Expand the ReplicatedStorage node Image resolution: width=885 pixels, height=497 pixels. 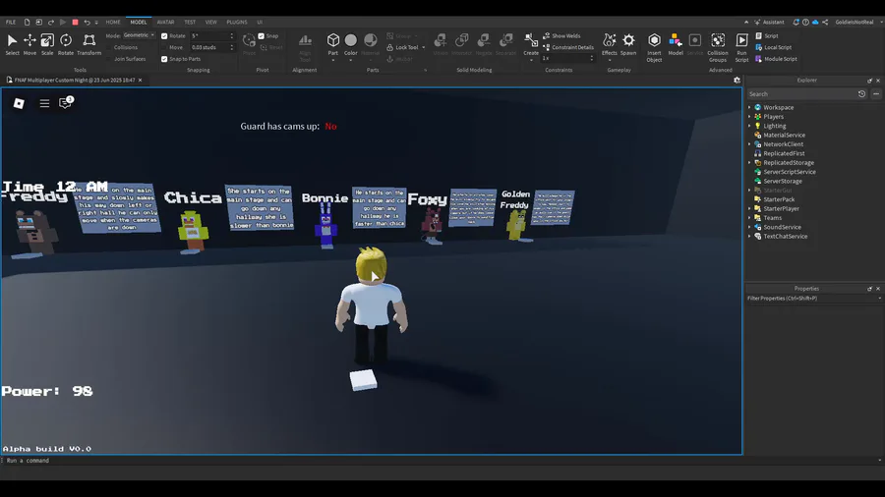click(749, 162)
